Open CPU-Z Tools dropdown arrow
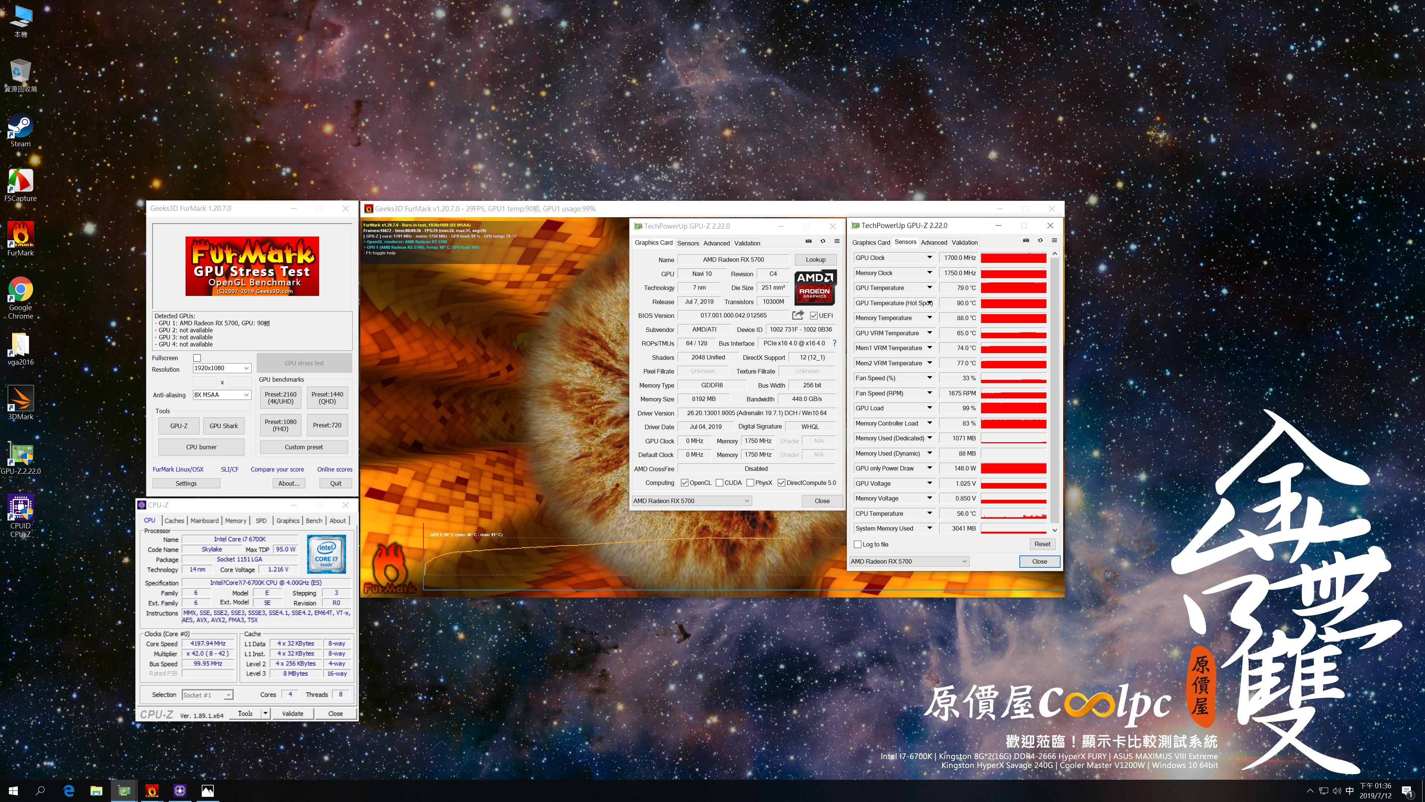The image size is (1425, 802). click(x=266, y=713)
